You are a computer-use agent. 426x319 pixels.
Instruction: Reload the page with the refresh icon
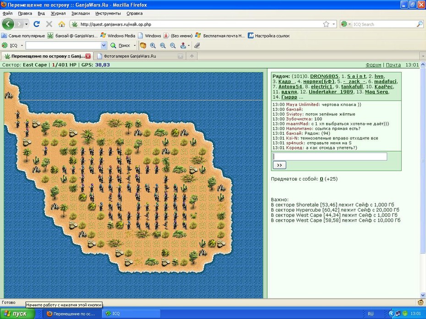coord(36,24)
